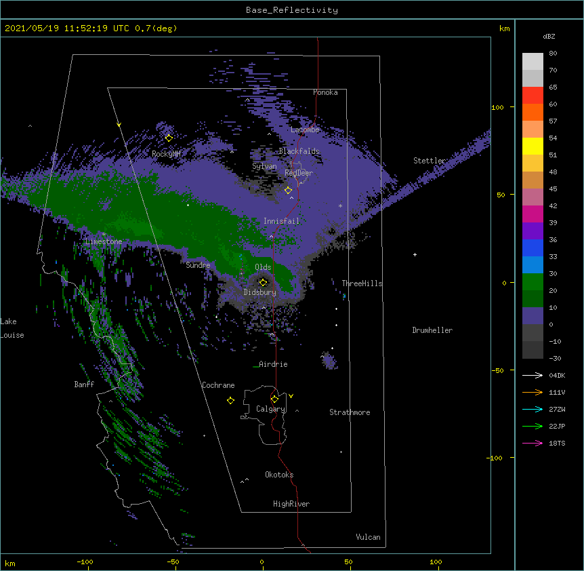Click the Sundre label

[198, 265]
